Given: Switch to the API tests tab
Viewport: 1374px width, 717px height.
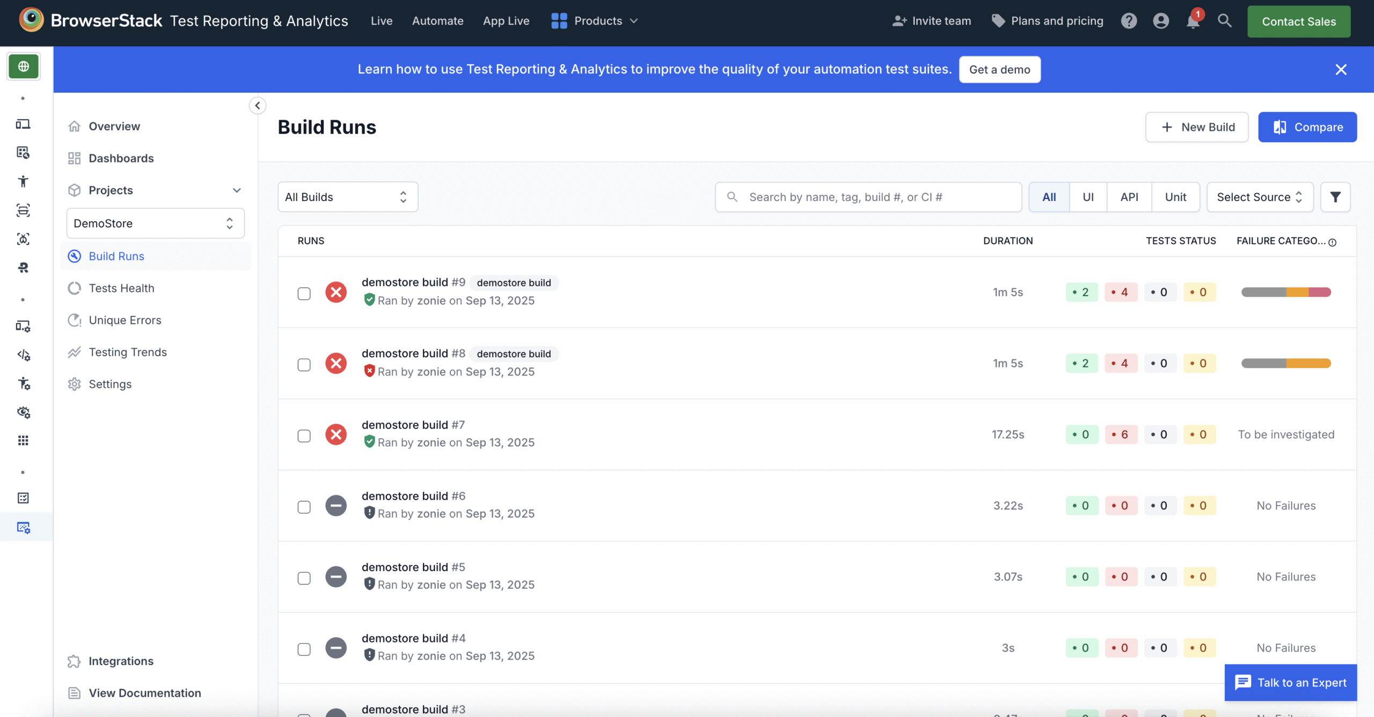Looking at the screenshot, I should (x=1129, y=197).
